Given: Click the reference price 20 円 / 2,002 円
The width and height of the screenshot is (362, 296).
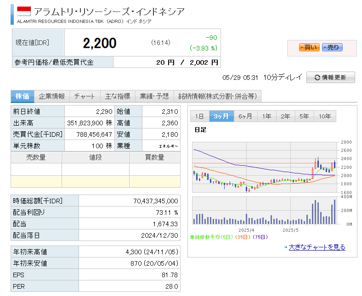Looking at the screenshot, I should pyautogui.click(x=187, y=62).
